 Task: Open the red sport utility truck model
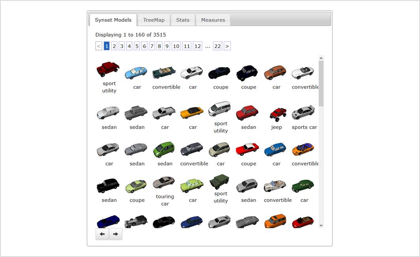point(108,69)
